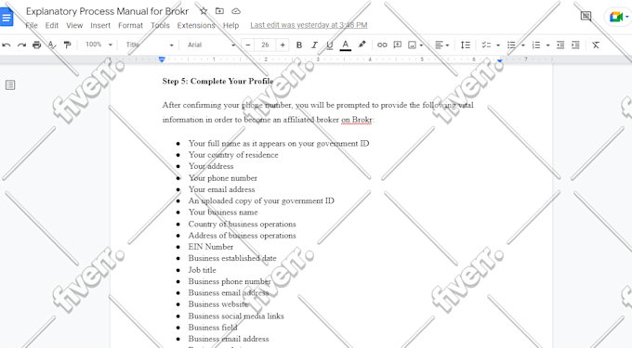This screenshot has width=632, height=348.
Task: Click the Business website bullet
Action: click(218, 304)
